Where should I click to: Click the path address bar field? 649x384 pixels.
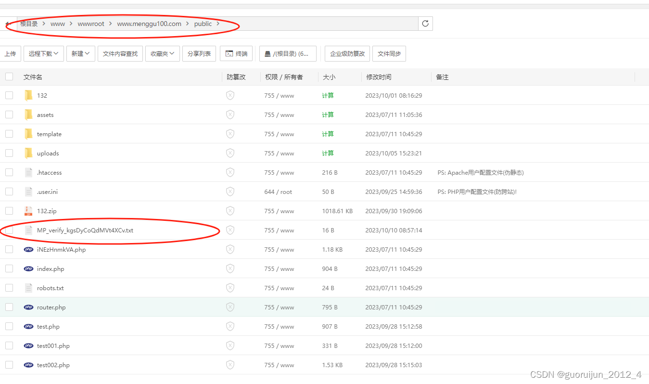pyautogui.click(x=217, y=24)
